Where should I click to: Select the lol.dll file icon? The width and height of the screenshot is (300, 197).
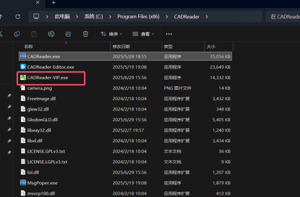pos(23,172)
